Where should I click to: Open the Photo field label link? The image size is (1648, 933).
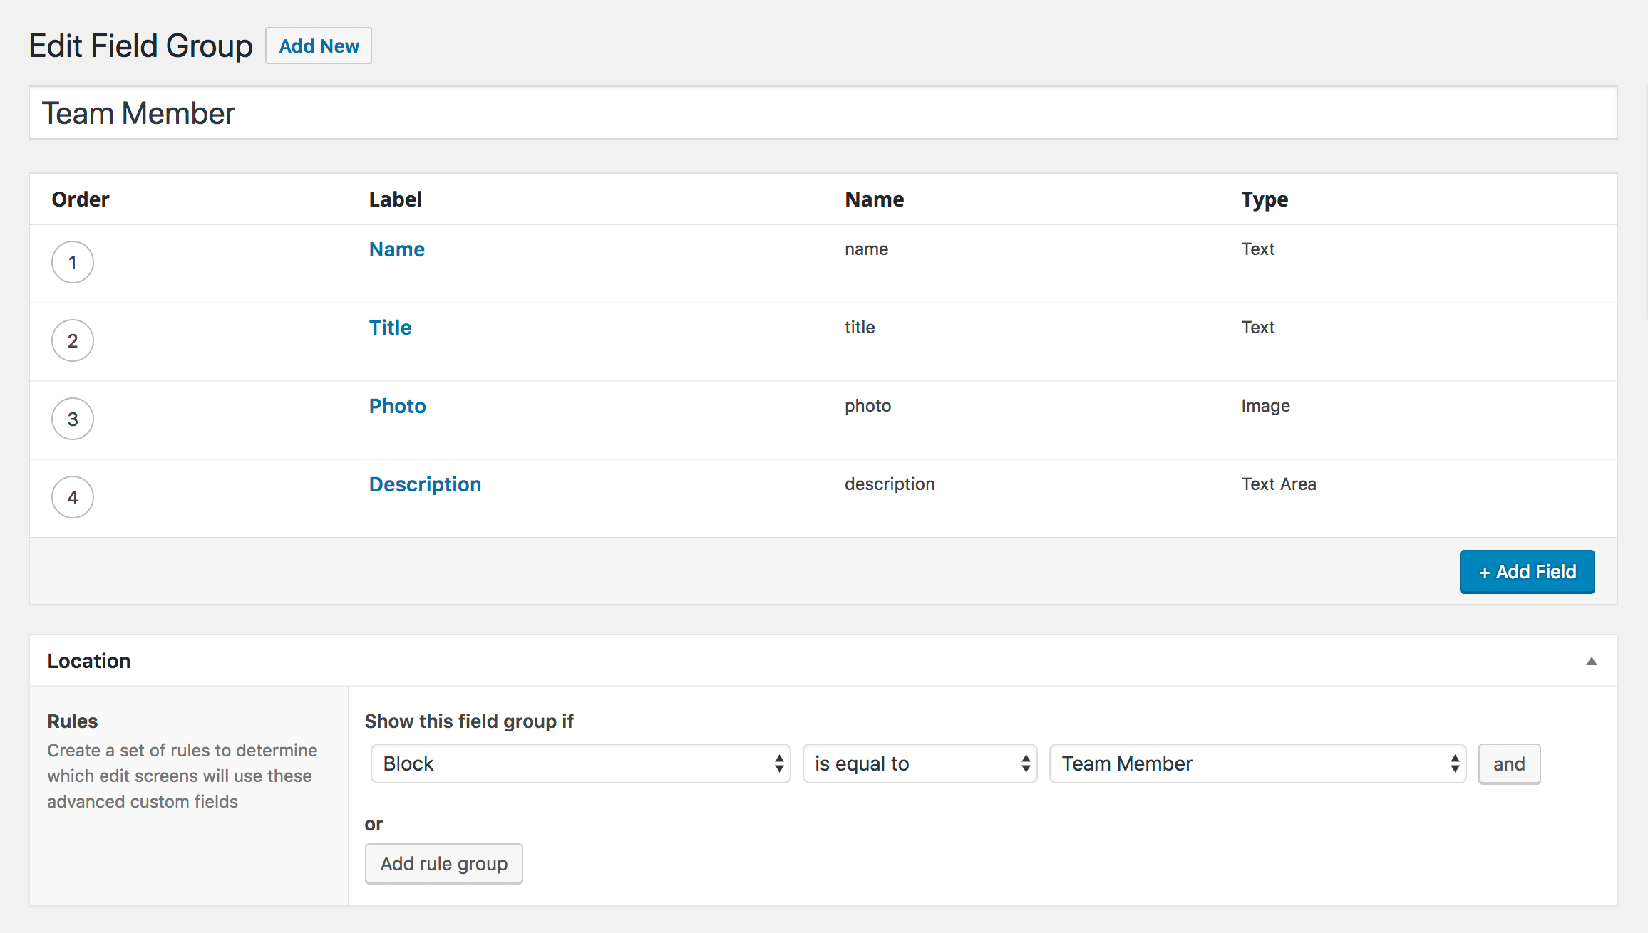[x=398, y=406]
